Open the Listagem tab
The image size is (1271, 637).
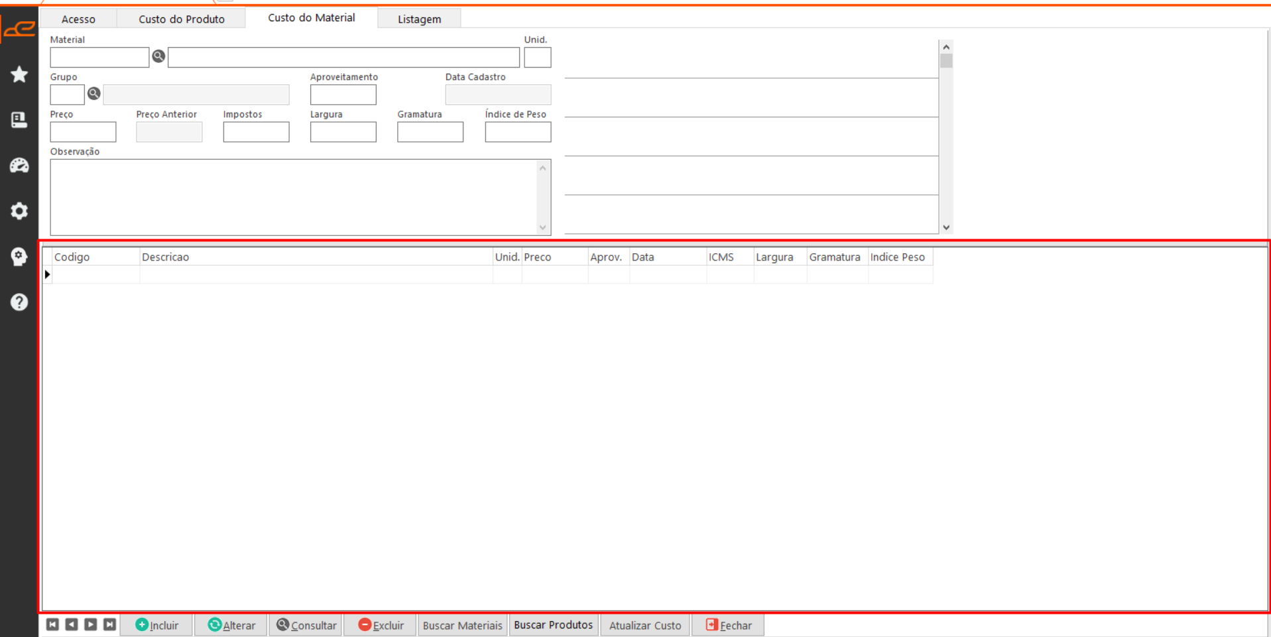pos(419,19)
